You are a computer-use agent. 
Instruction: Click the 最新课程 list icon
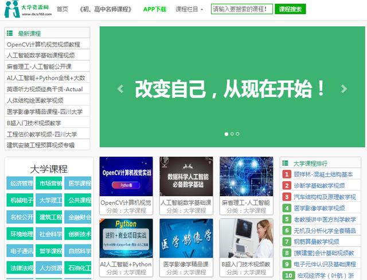pos(10,33)
